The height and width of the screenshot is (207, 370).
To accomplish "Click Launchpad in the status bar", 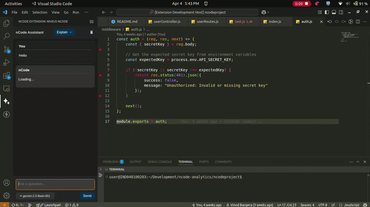I will (48, 205).
